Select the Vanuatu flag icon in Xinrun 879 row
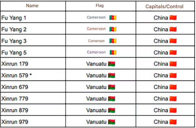The width and height of the screenshot is (196, 128). (111, 110)
